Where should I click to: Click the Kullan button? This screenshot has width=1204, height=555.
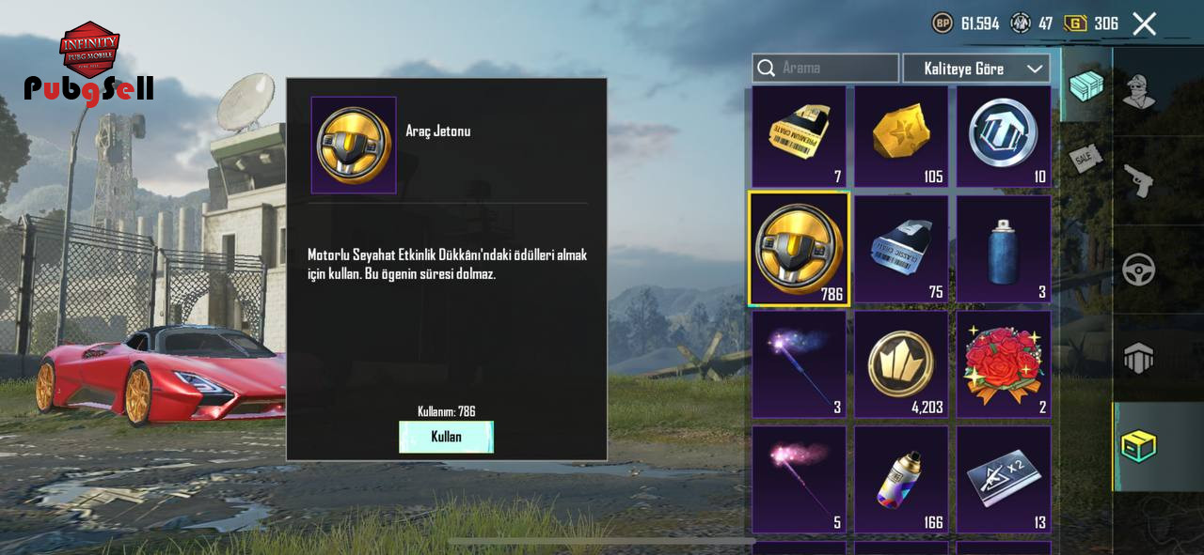[x=446, y=437]
